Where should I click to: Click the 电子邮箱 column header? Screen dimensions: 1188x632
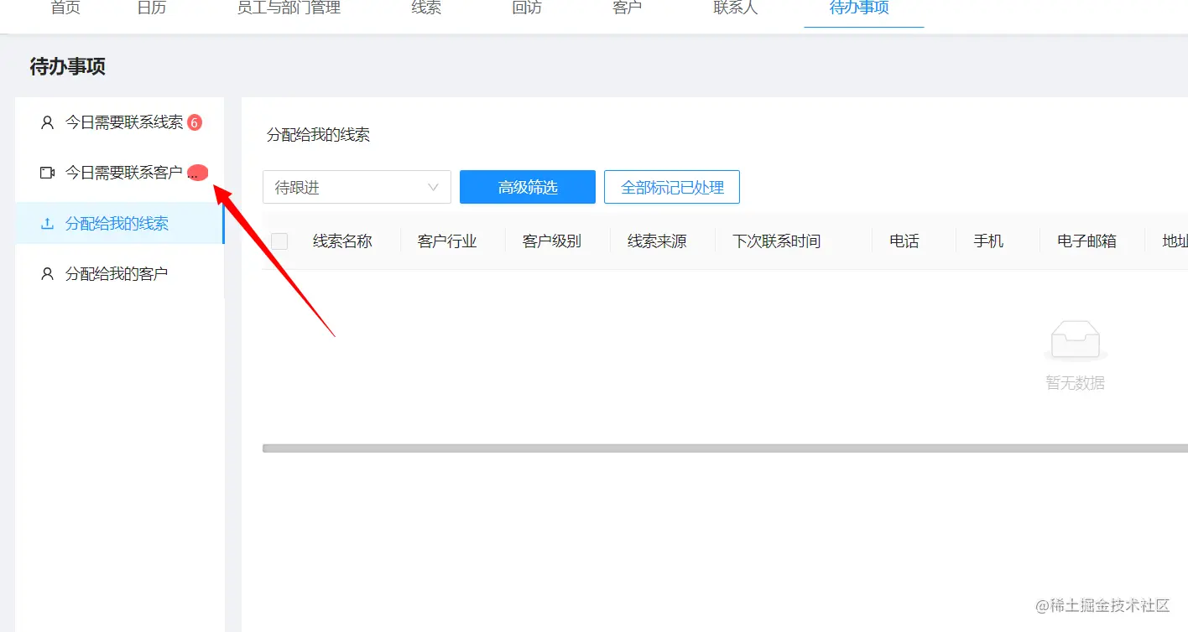pos(1087,241)
